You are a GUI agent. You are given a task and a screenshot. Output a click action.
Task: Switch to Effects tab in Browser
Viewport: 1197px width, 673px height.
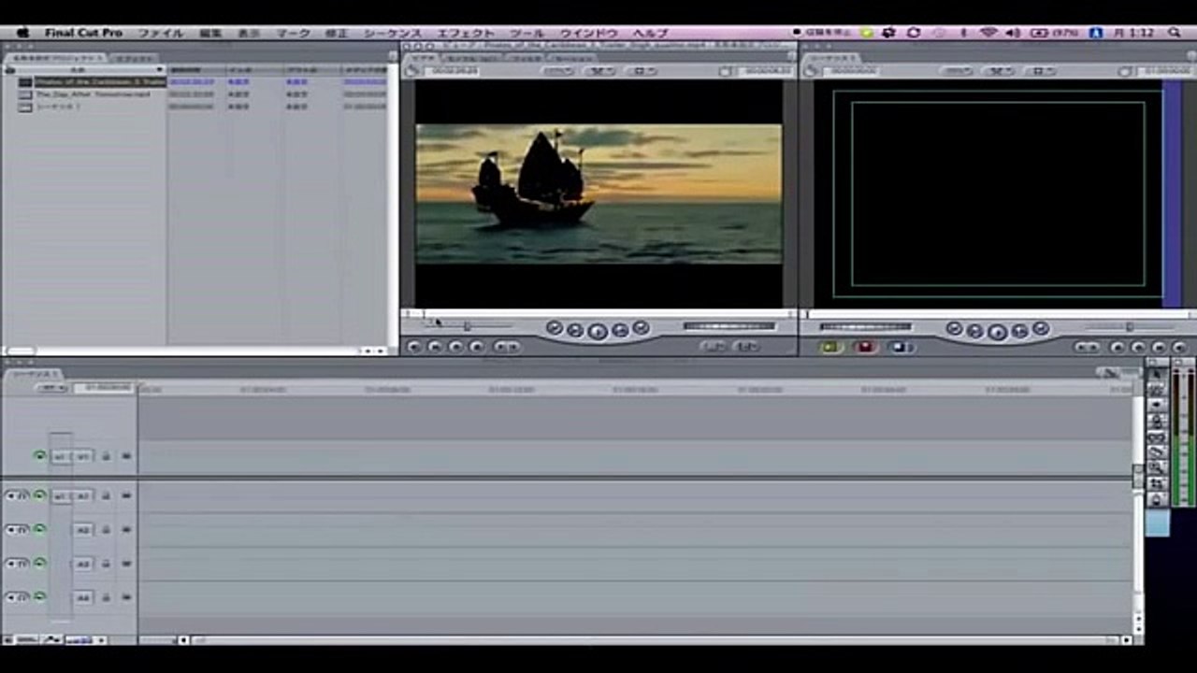pos(136,58)
